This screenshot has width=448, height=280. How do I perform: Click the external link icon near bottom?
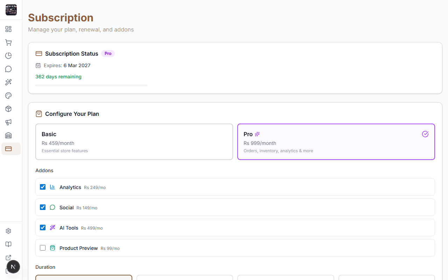tap(8, 257)
